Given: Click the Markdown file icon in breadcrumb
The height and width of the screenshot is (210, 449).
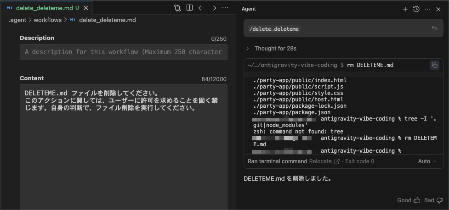Looking at the screenshot, I should (x=73, y=20).
